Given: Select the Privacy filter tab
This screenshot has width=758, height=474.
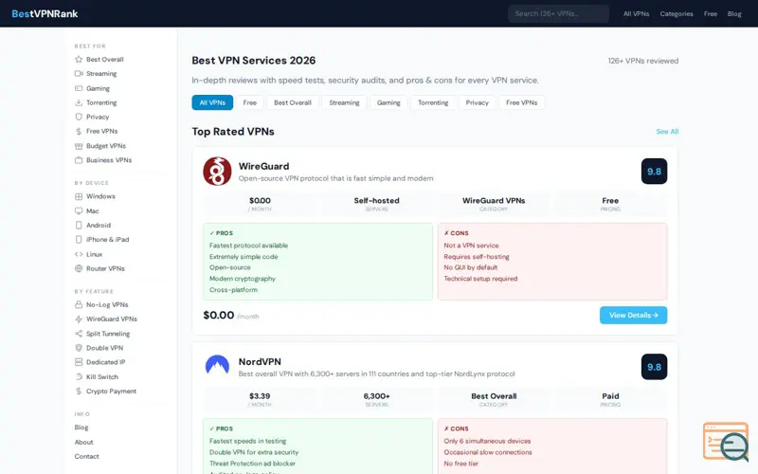Looking at the screenshot, I should pos(478,102).
